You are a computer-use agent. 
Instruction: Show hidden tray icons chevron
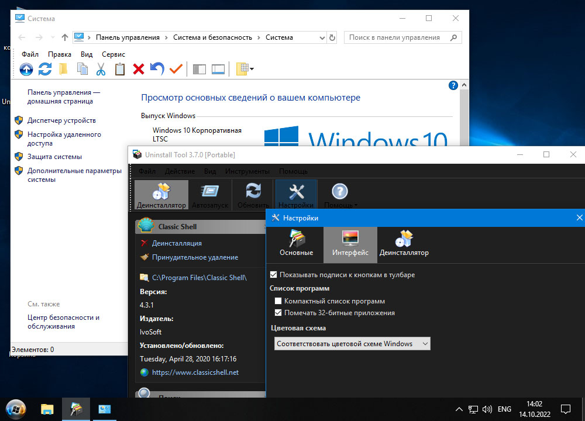coord(459,409)
